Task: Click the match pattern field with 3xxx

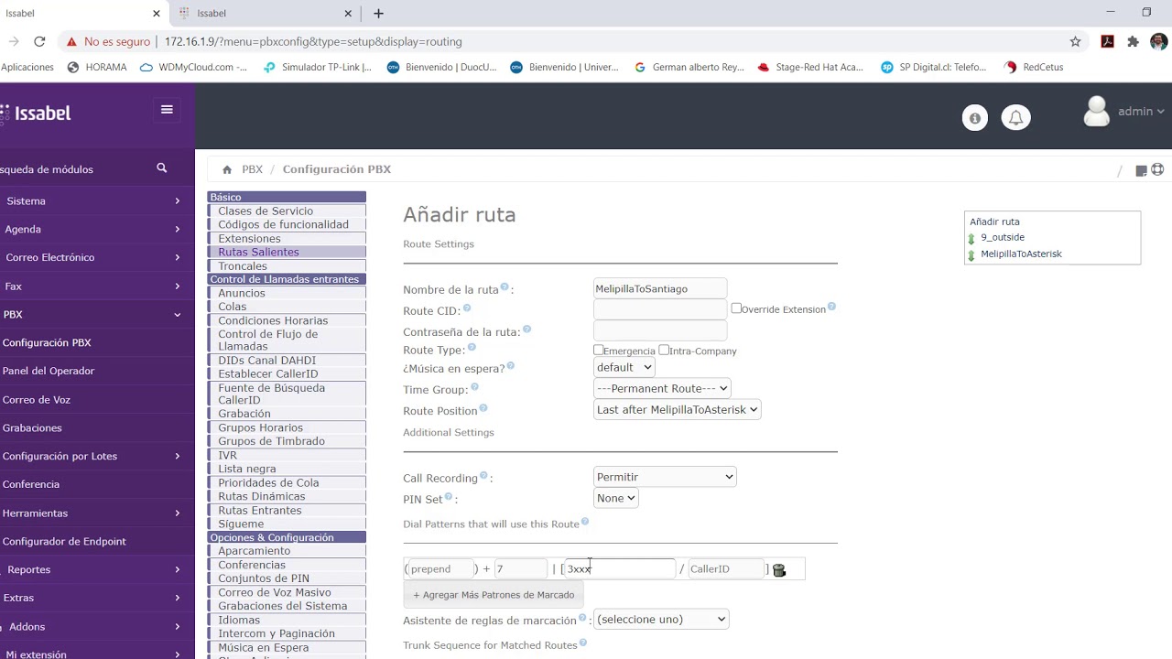Action: 620,569
